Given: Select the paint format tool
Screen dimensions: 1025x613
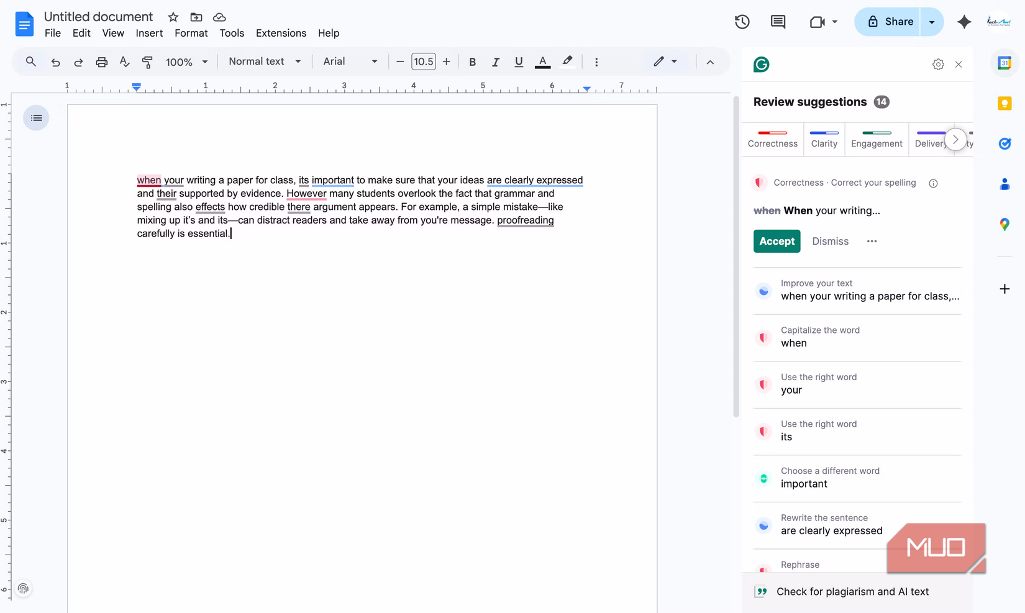Looking at the screenshot, I should pos(147,61).
